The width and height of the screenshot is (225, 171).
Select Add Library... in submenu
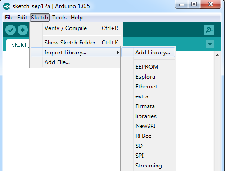pyautogui.click(x=148, y=53)
